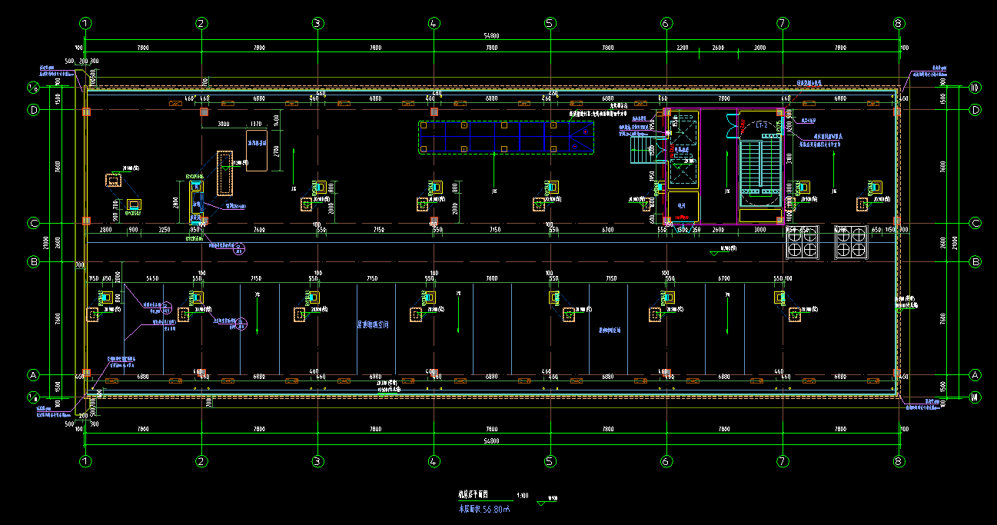Select axis bubble B on the left side
The image size is (997, 525).
coord(33,261)
